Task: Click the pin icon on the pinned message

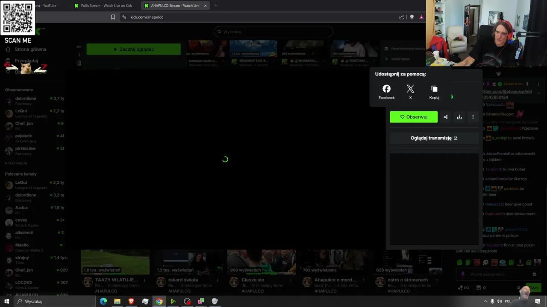Action: pos(527,84)
